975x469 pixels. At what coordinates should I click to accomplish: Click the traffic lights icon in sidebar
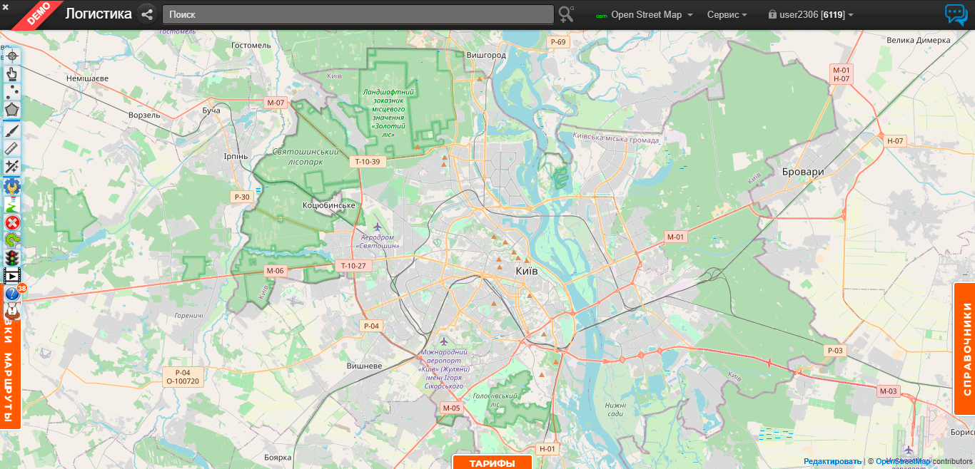coord(11,257)
